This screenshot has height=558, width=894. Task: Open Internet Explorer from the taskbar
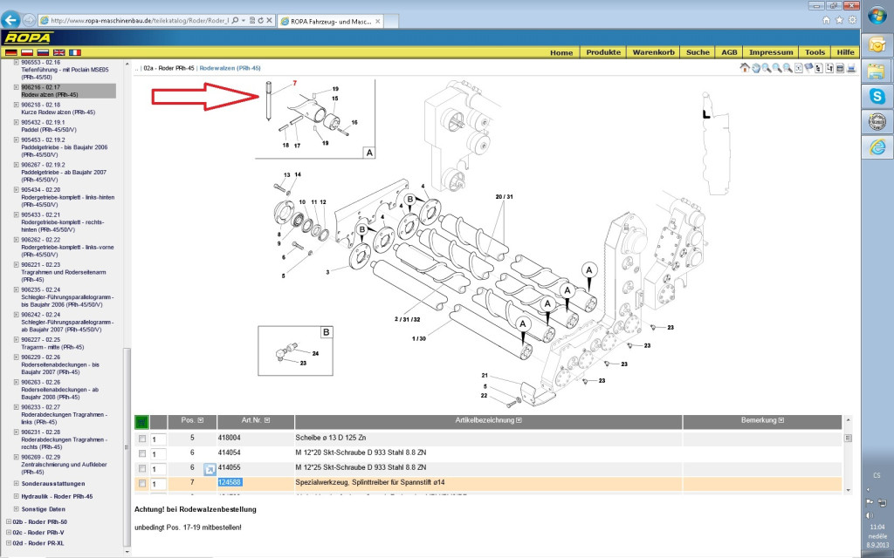(x=877, y=147)
